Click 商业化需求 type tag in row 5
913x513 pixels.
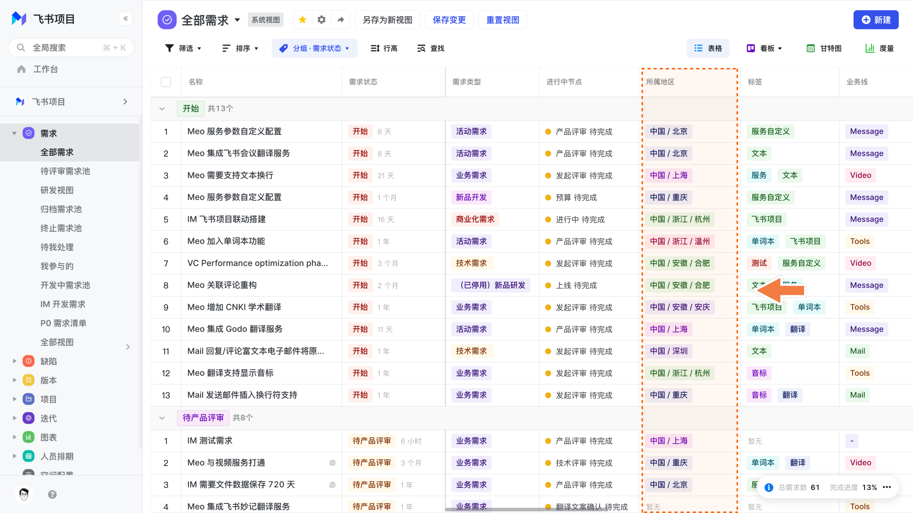click(475, 219)
